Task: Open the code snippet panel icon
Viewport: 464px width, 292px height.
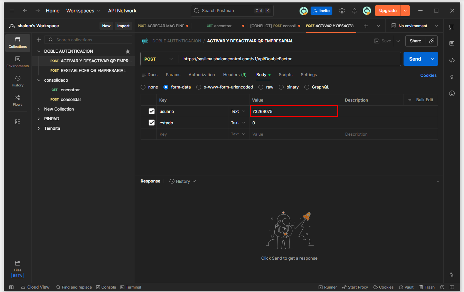Action: pos(452,60)
